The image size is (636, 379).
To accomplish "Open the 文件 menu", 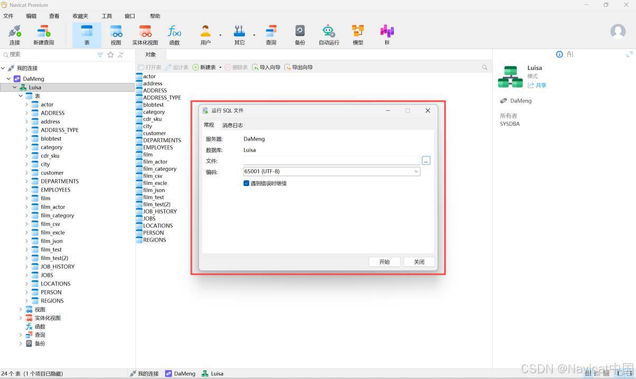I will click(x=8, y=16).
